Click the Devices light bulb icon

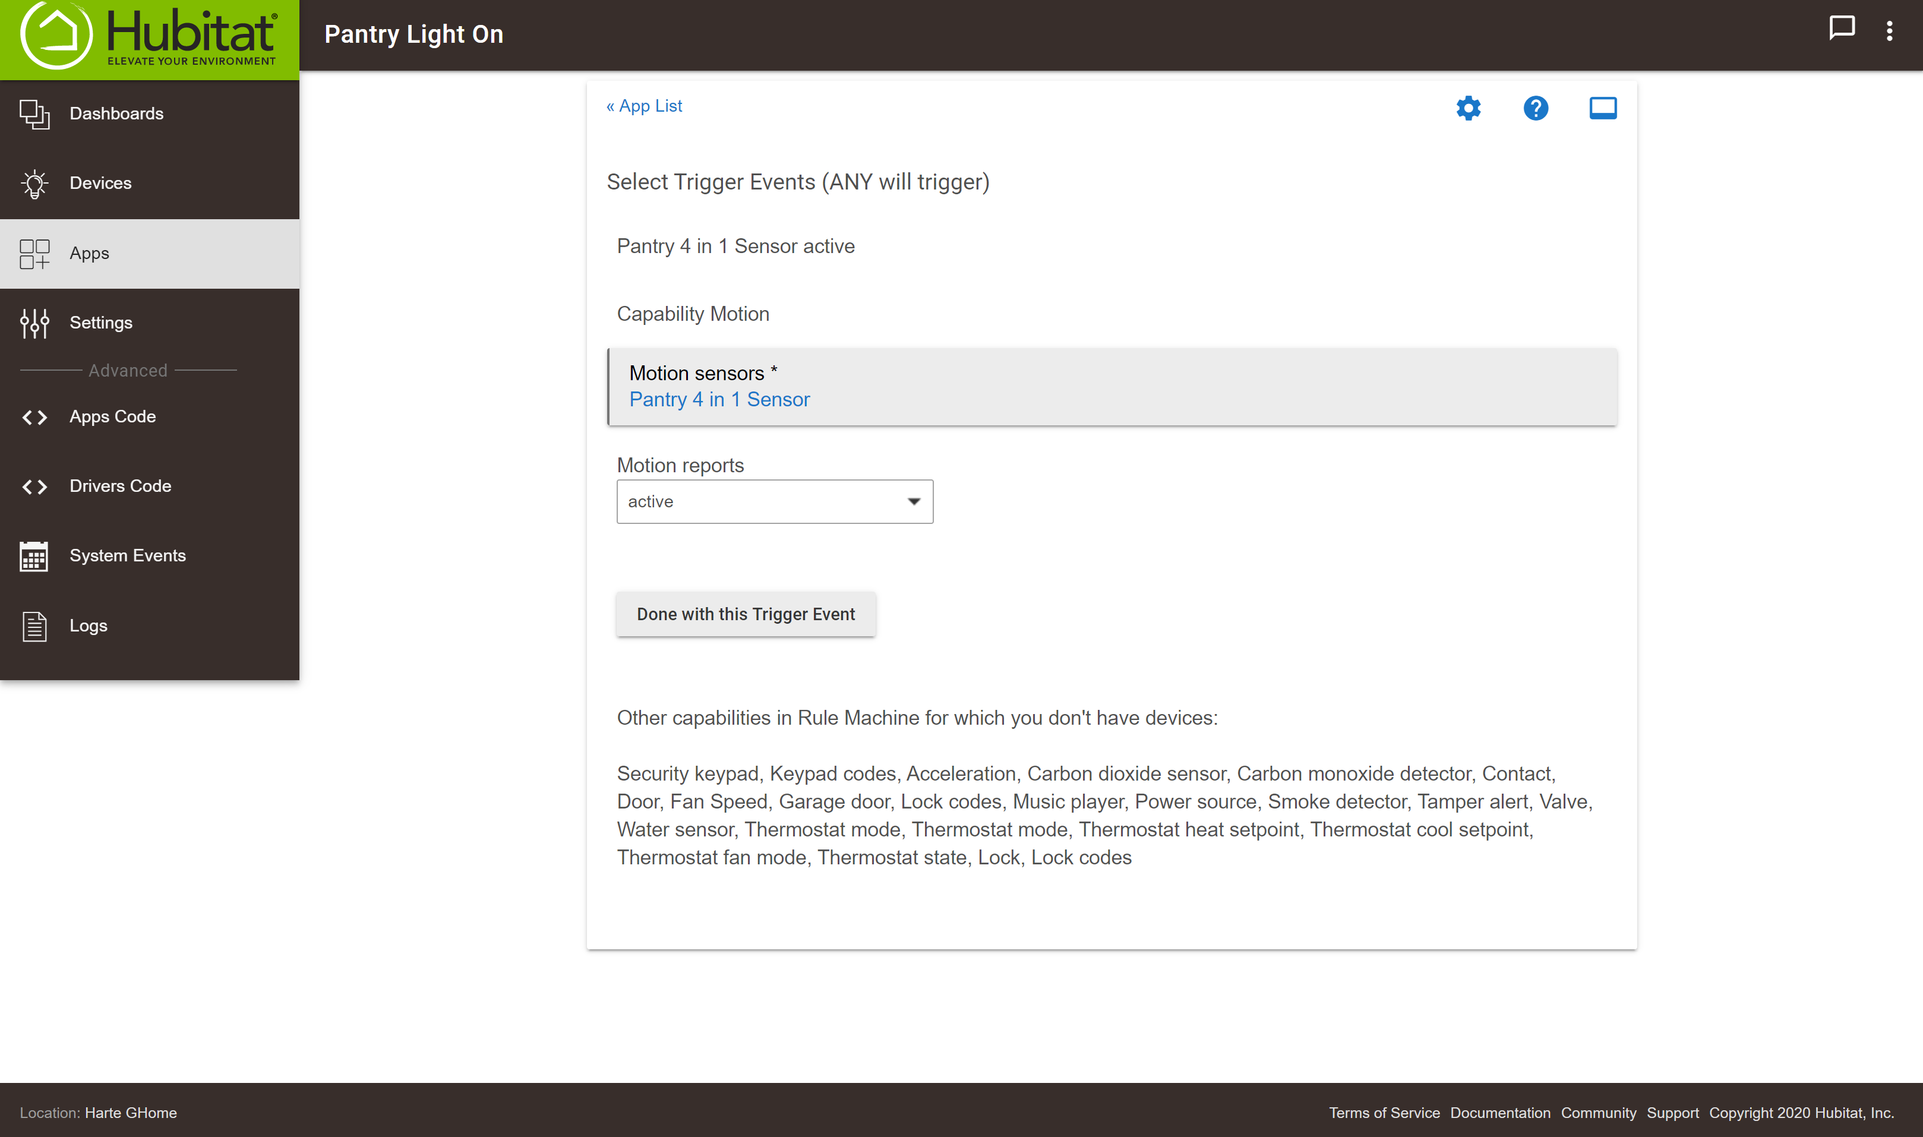click(34, 184)
